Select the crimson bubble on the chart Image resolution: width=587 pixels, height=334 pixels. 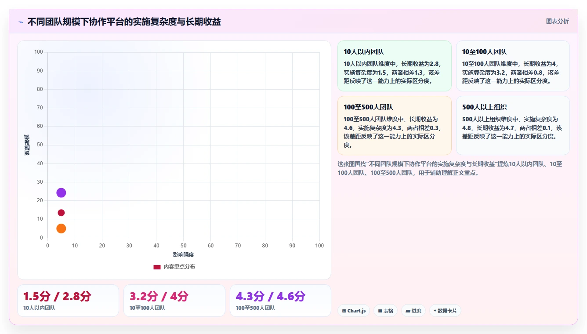point(61,213)
